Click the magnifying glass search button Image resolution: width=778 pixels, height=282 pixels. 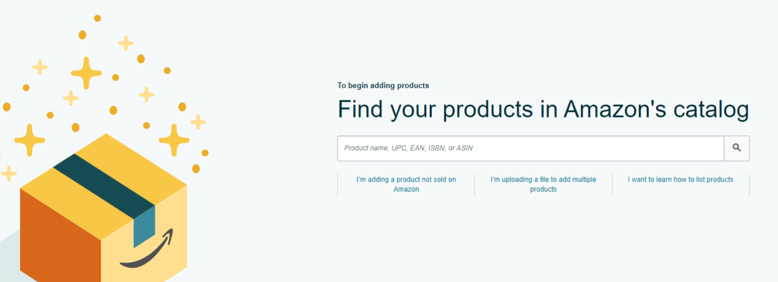click(x=737, y=148)
